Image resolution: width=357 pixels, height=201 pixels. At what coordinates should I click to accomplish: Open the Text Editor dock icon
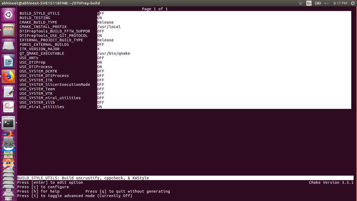(8, 92)
